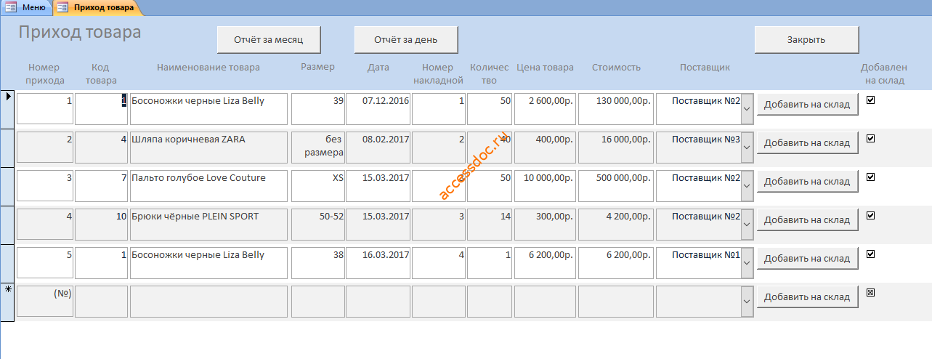932x359 pixels.
Task: Expand supplier dropdown for Брюки чёрные row
Action: pyautogui.click(x=747, y=224)
